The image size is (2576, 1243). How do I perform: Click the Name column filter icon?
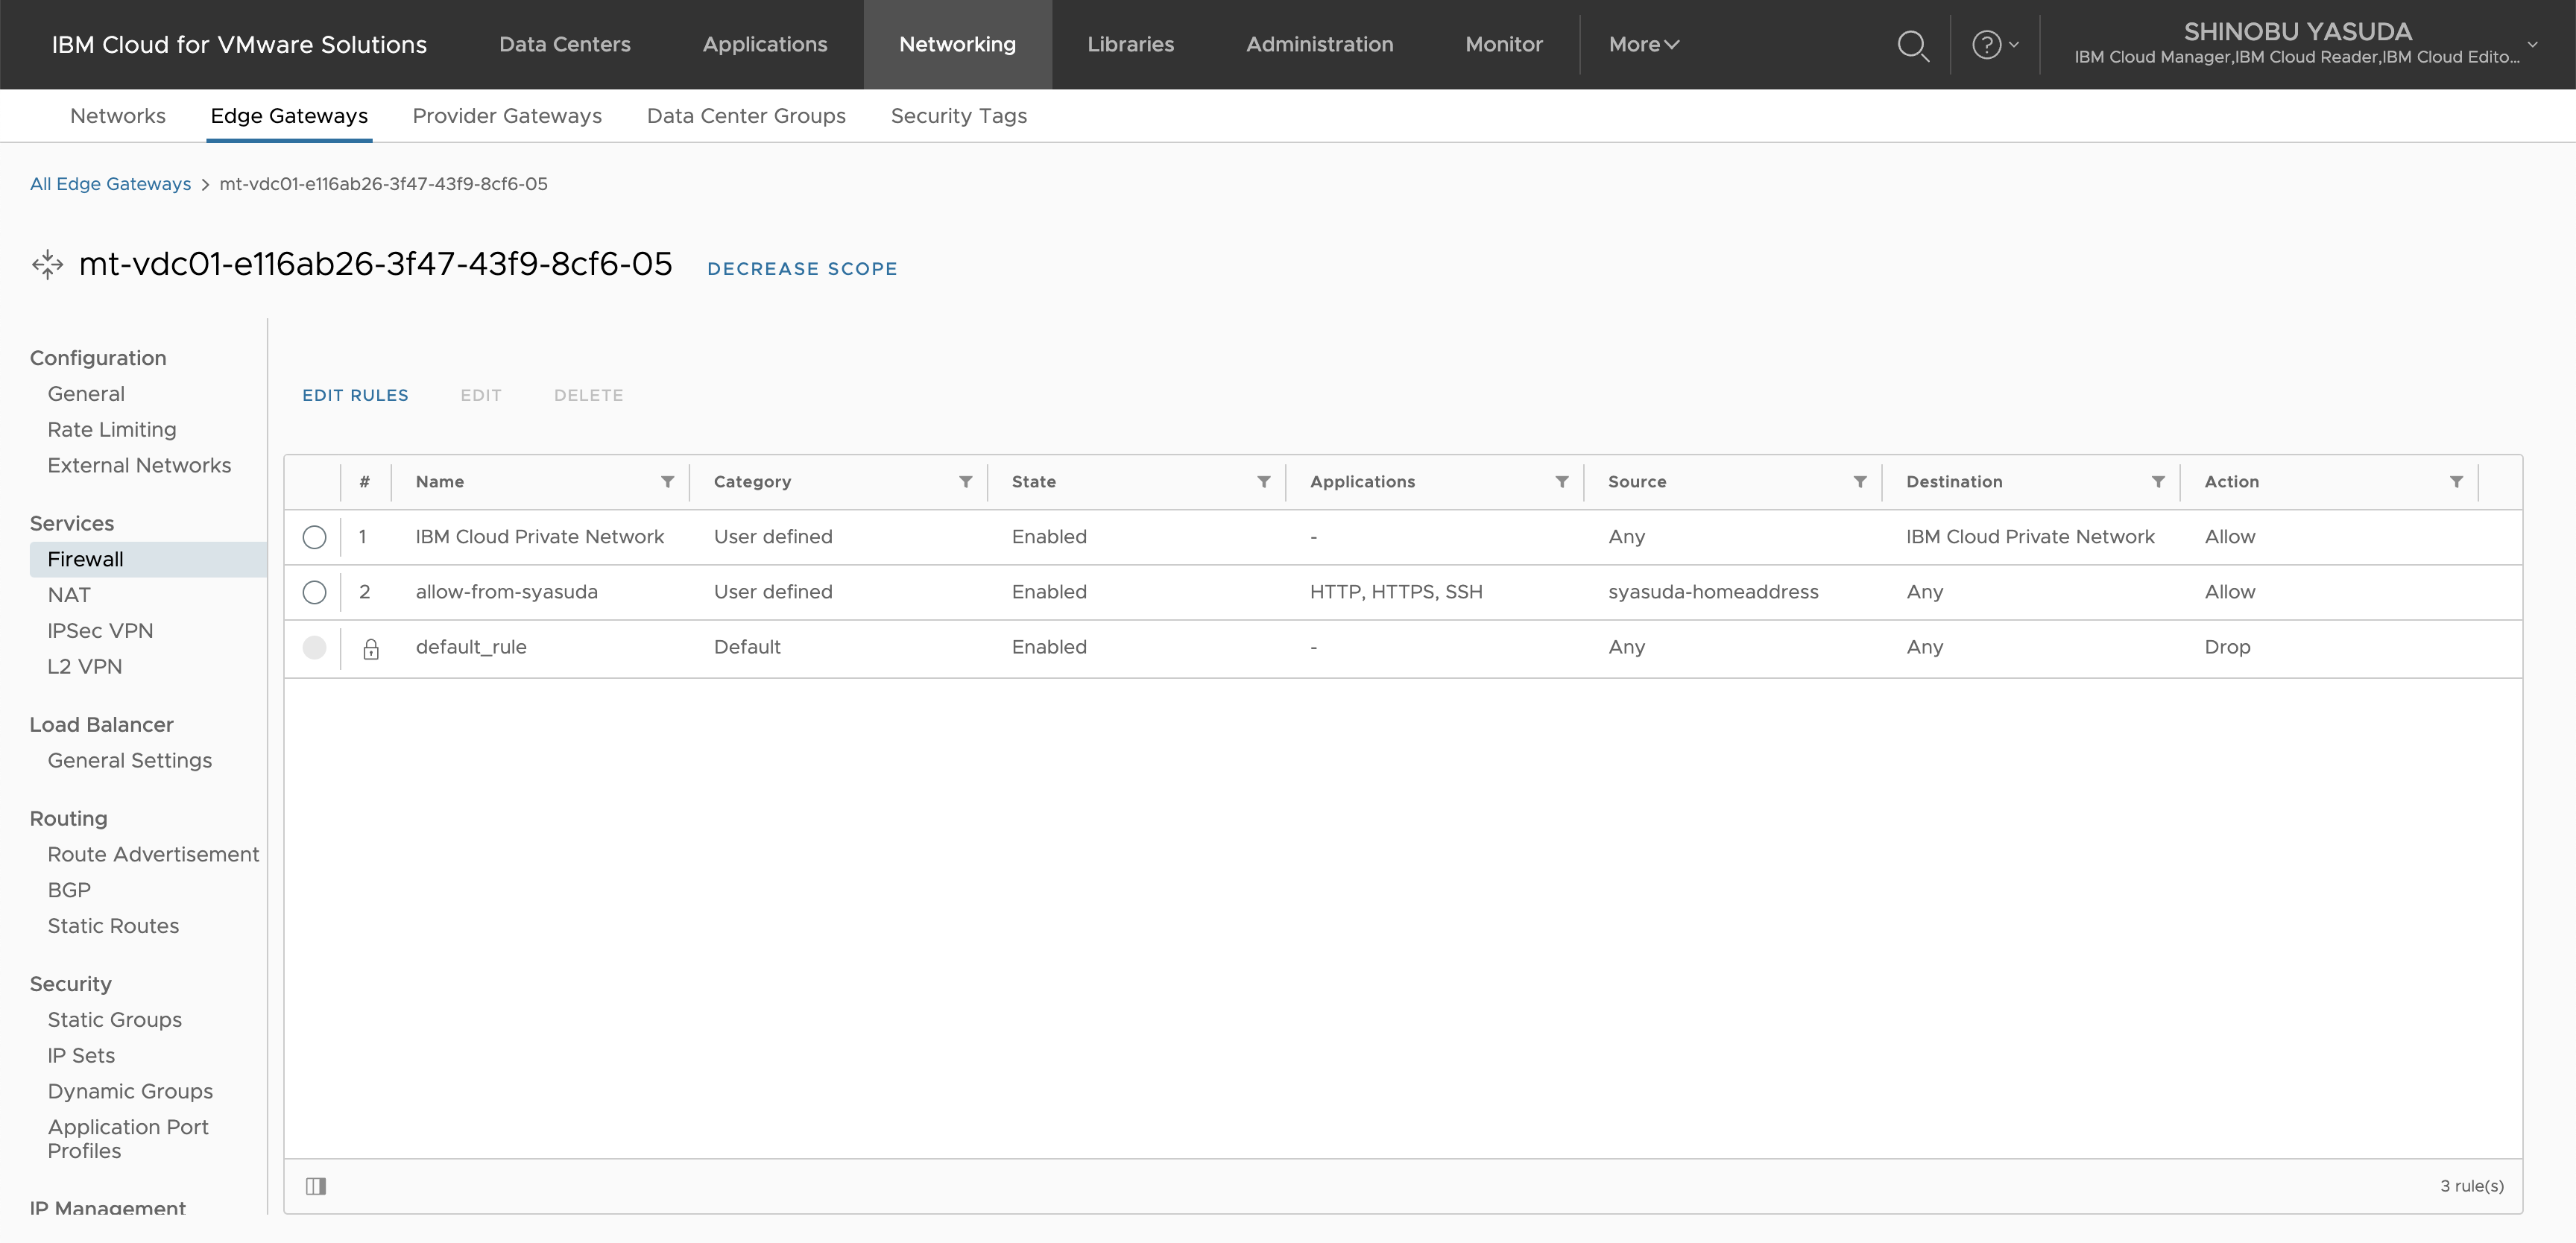(x=667, y=482)
